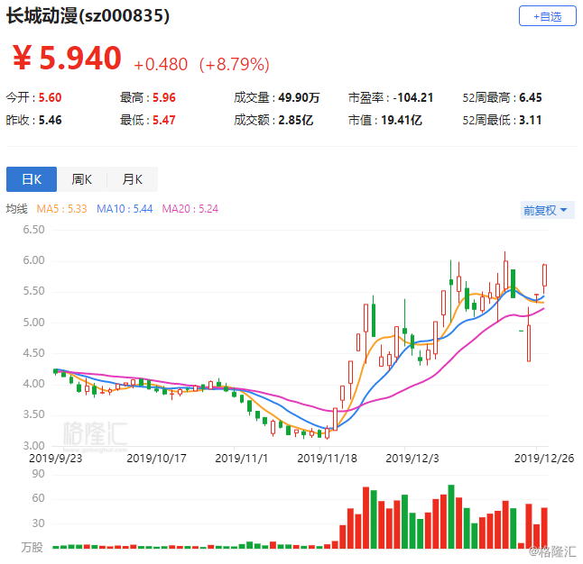
Task: Click the MA20 : 5.24 indicator label
Action: (x=190, y=209)
